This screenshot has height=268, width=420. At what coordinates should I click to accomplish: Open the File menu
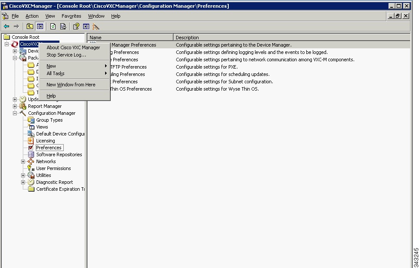coord(15,16)
